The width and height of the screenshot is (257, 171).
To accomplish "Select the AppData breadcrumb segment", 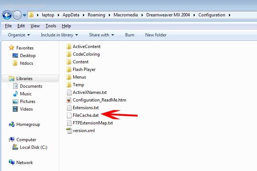I will tap(71, 15).
